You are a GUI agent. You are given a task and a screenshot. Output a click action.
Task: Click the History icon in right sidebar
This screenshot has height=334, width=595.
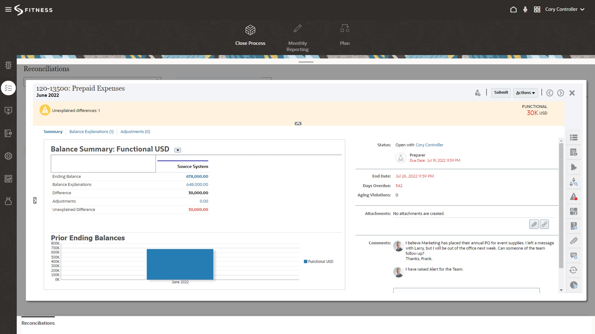coord(573,270)
